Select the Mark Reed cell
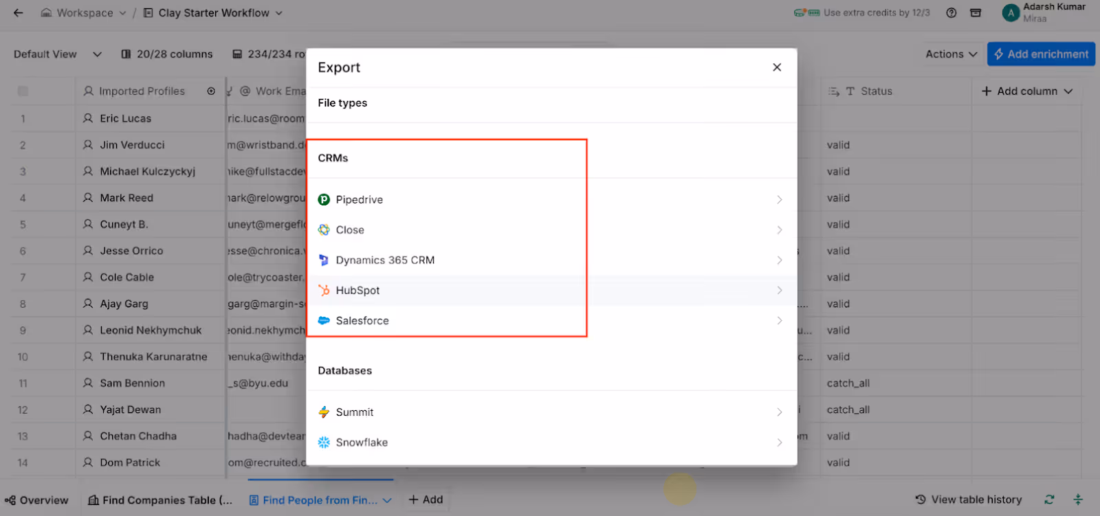This screenshot has width=1100, height=516. click(150, 198)
